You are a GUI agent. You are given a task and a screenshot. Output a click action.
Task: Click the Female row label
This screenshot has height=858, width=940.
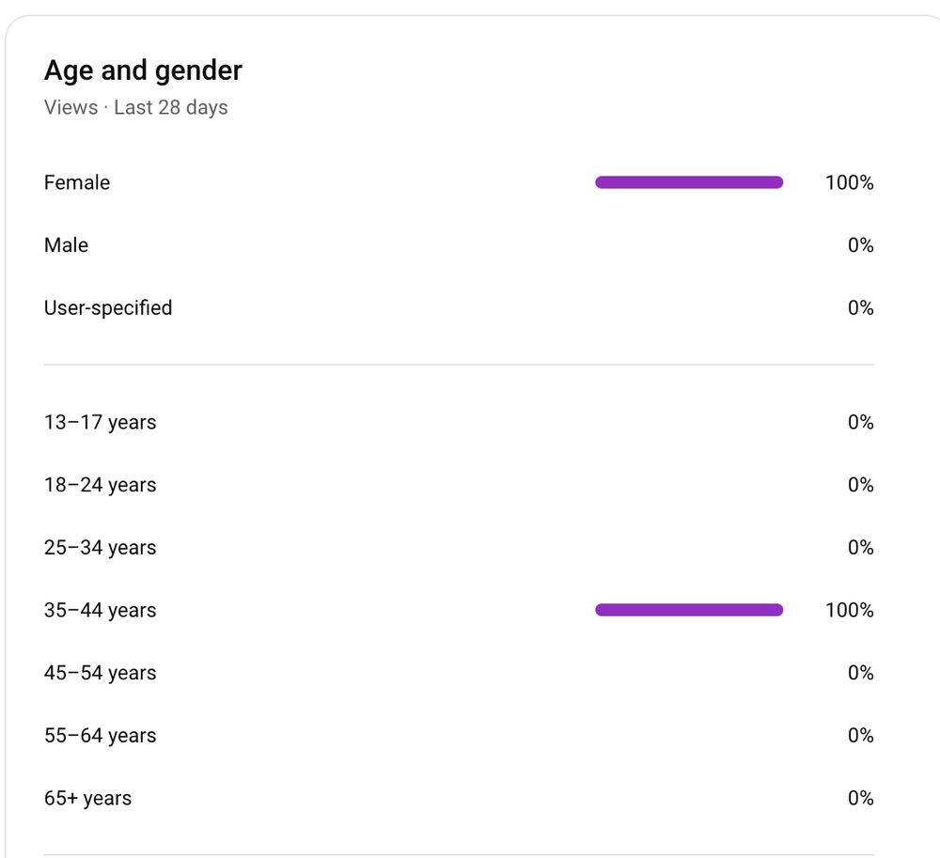[x=77, y=182]
